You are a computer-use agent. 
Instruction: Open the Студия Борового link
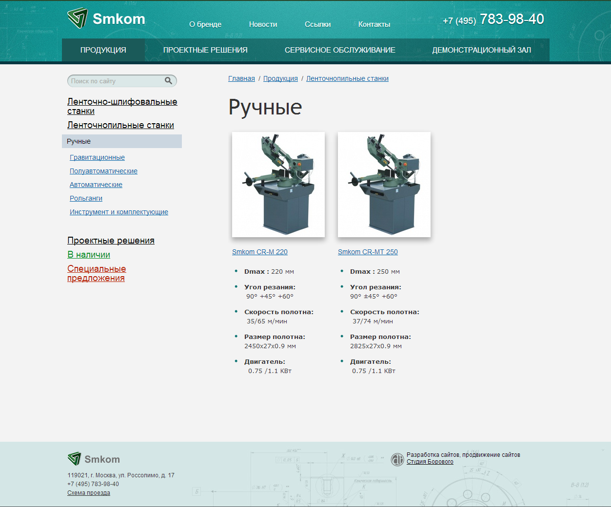[x=430, y=462]
